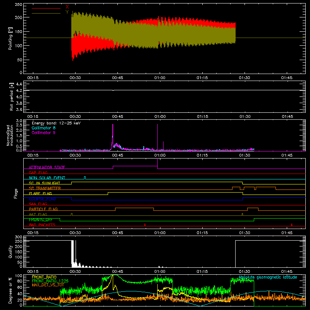
Task: Select the FRONTS_OFF label
Action: (41, 220)
